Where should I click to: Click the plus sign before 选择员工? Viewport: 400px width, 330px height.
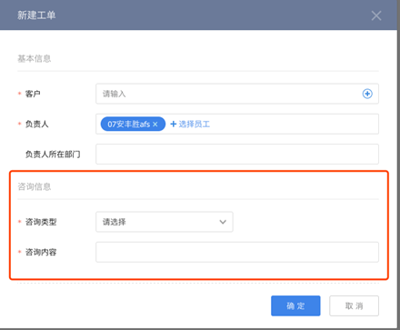tap(174, 124)
